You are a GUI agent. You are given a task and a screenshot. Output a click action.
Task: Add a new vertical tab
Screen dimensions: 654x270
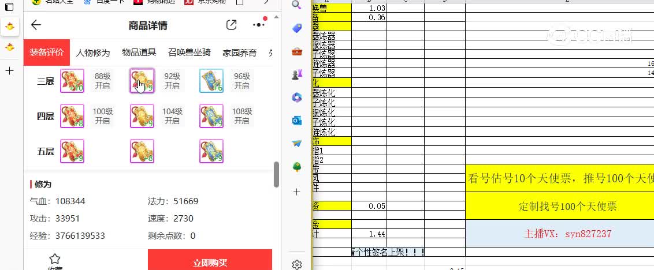pyautogui.click(x=10, y=71)
